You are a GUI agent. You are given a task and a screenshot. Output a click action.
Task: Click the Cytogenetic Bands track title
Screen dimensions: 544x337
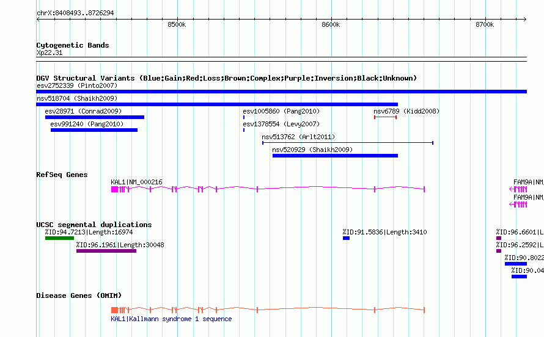[x=73, y=45]
